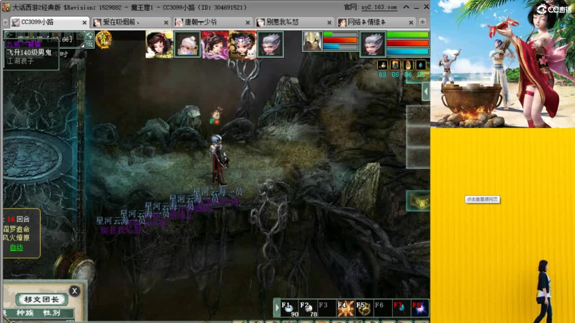Screen dimensions: 575x323
Task: Use the F2 item skill slot
Action: [309, 308]
